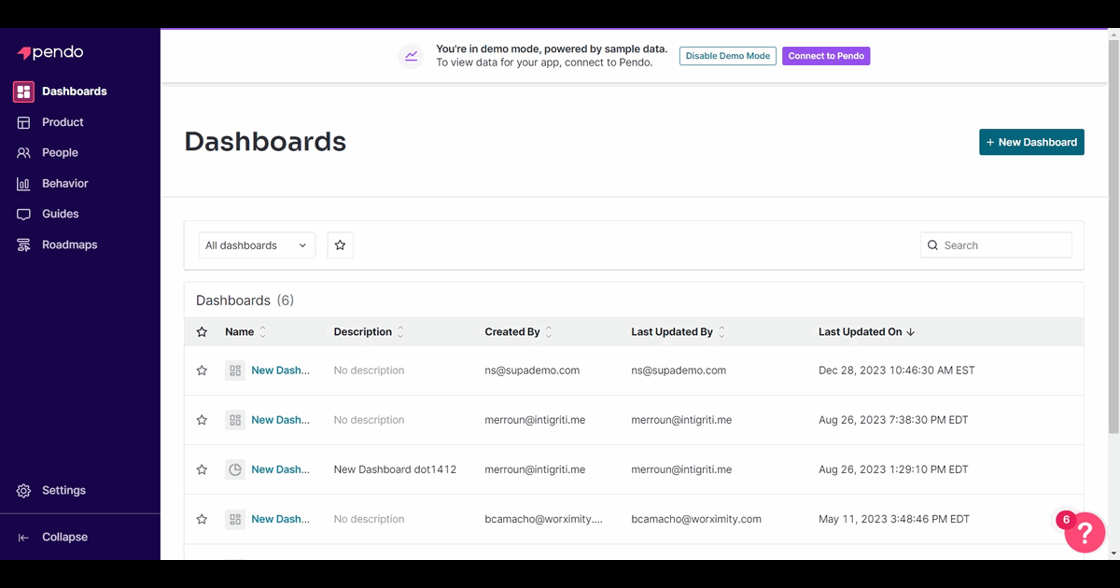
Task: Click dashboard grid icon in ns@supademo.com row
Action: pyautogui.click(x=235, y=371)
